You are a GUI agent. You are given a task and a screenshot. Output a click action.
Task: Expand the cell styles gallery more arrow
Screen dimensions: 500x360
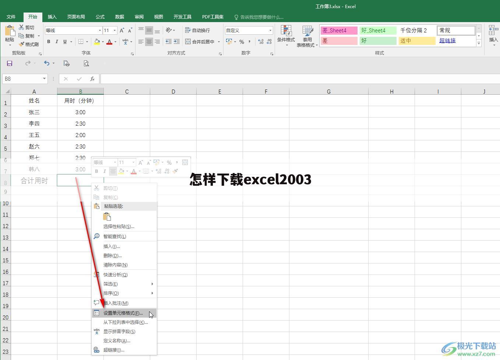(479, 43)
